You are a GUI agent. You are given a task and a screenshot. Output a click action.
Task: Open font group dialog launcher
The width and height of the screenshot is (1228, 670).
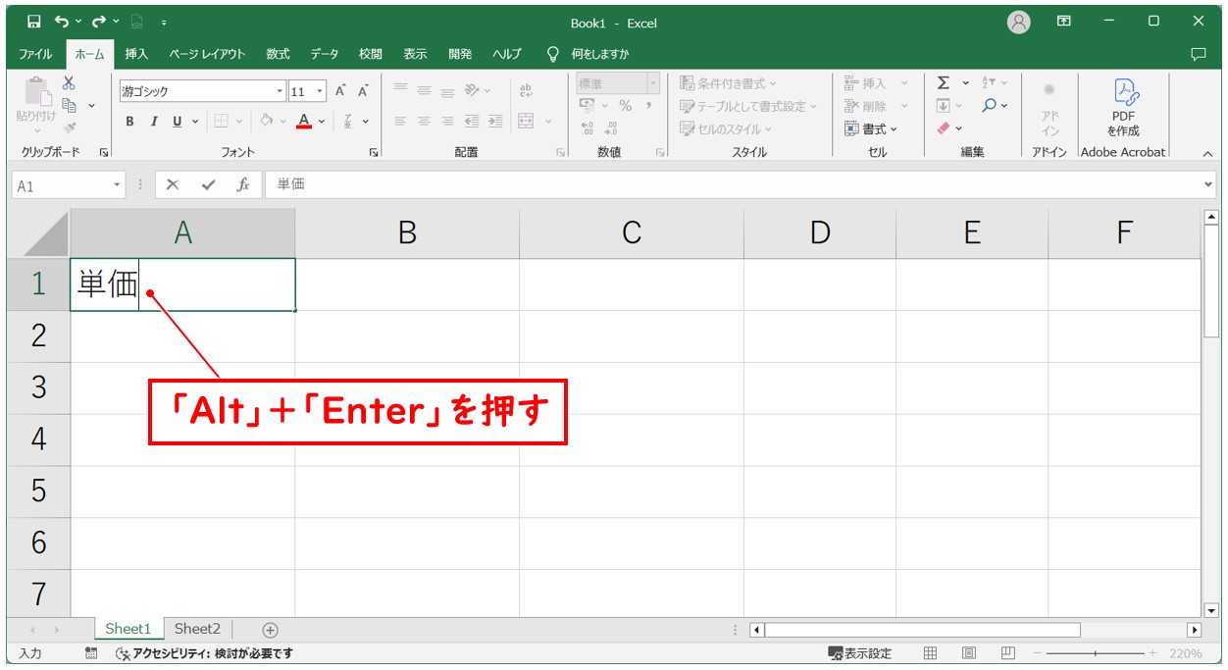(x=374, y=152)
